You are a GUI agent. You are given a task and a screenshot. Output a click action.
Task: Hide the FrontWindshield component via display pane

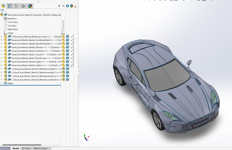pos(63,40)
